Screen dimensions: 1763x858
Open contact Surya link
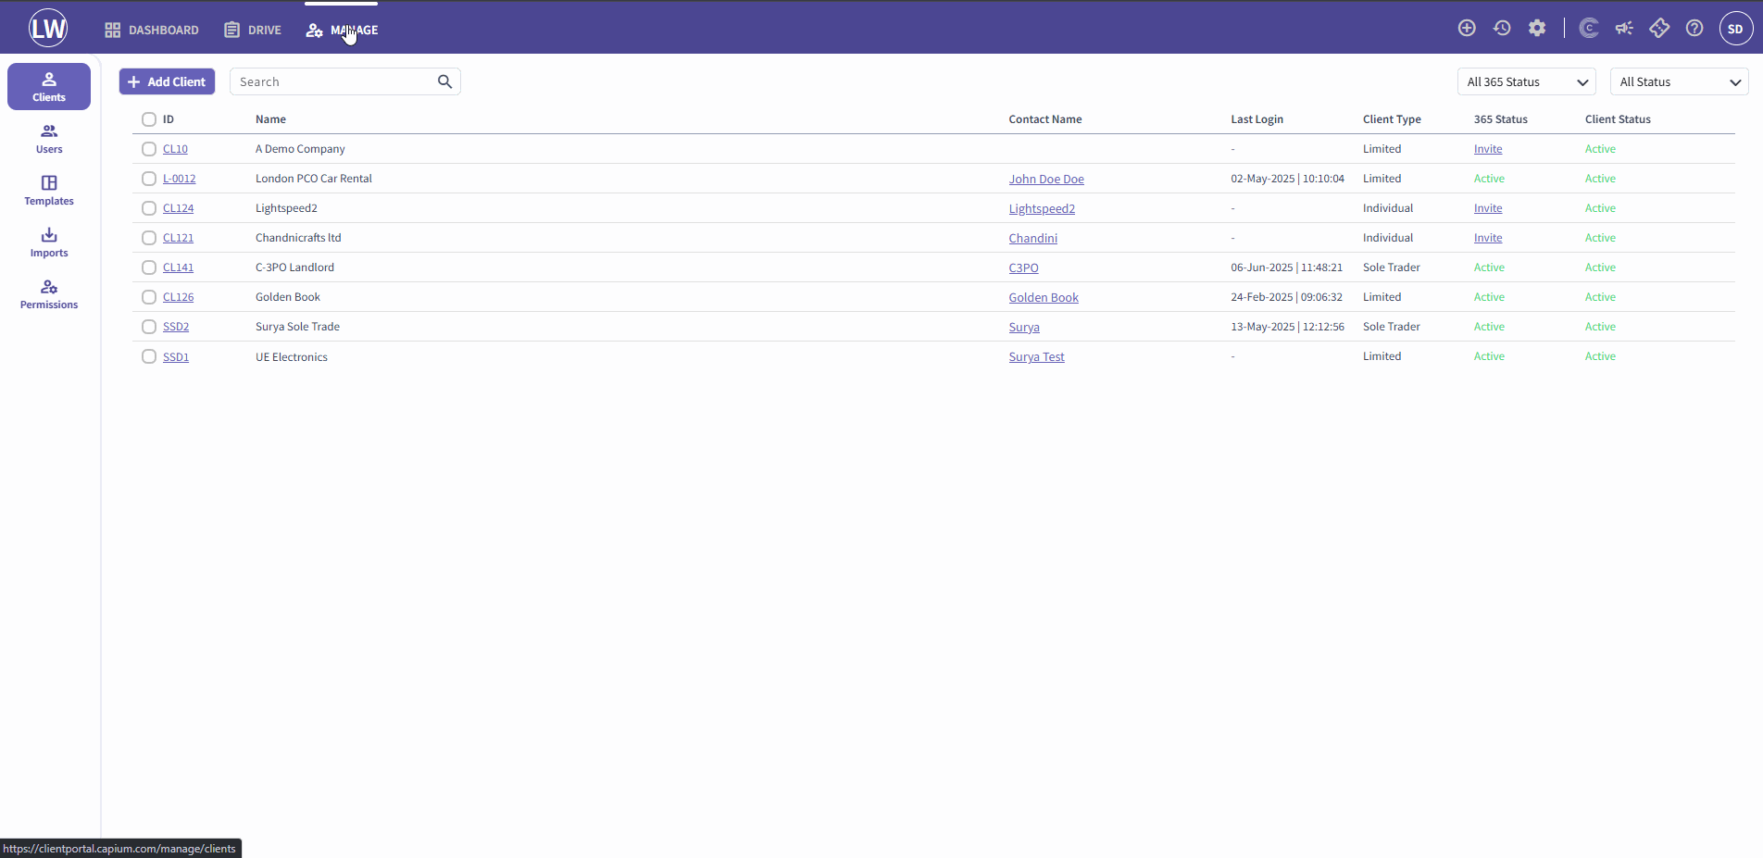point(1024,328)
